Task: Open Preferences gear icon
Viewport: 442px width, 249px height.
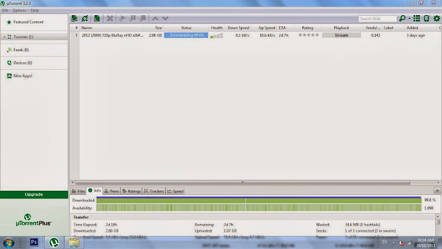Action: tap(436, 19)
